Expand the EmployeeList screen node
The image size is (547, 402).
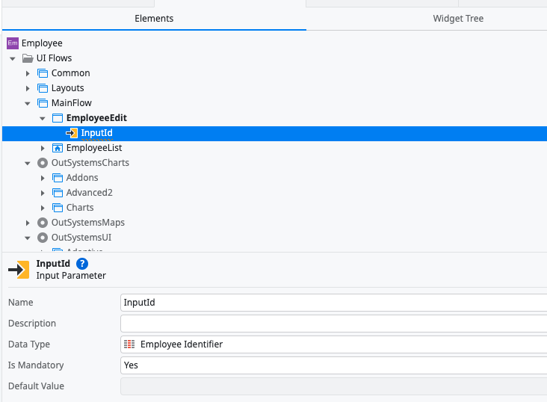(x=43, y=148)
